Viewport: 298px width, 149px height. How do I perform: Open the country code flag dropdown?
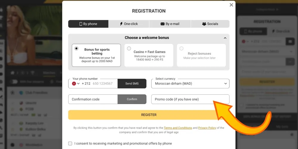pos(76,84)
